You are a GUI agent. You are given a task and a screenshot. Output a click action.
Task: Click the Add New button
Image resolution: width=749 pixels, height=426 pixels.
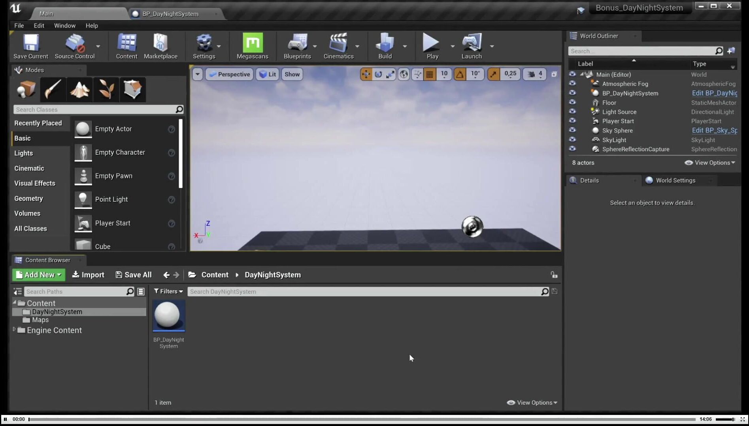point(39,275)
